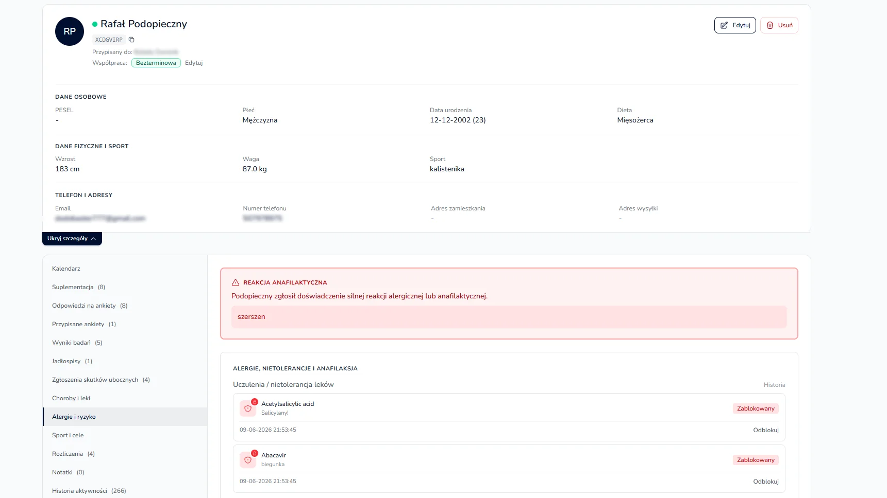Viewport: 887px width, 498px height.
Task: Open Odpowiedzi na ankiety section
Action: coord(125,306)
